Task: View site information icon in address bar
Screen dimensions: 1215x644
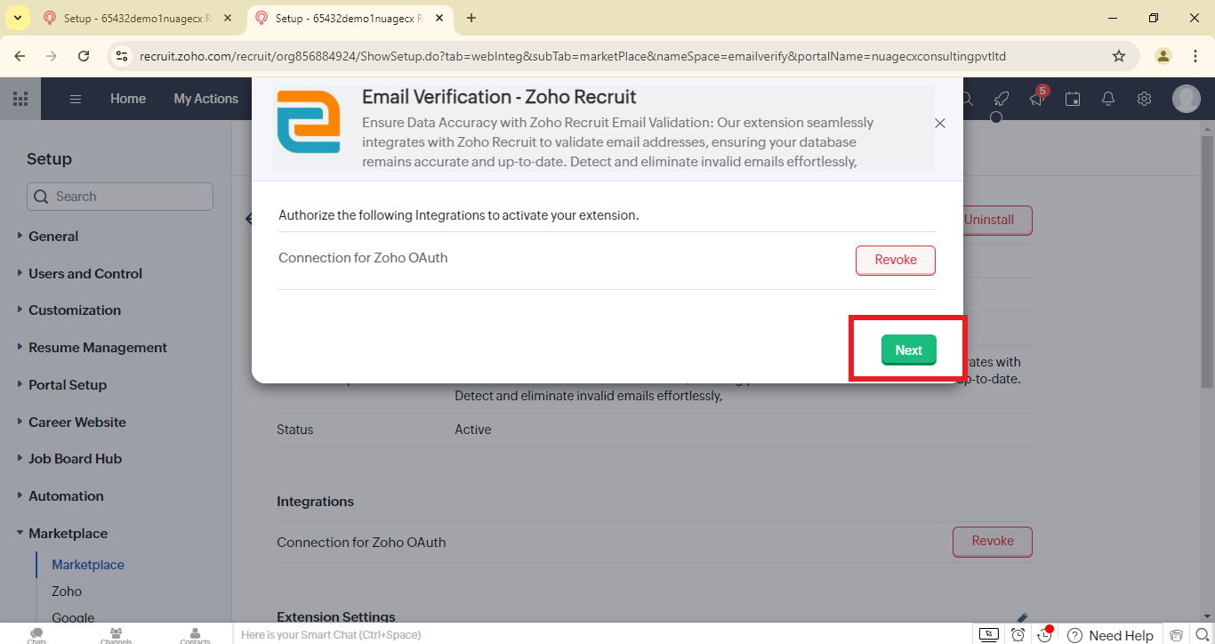Action: tap(123, 56)
